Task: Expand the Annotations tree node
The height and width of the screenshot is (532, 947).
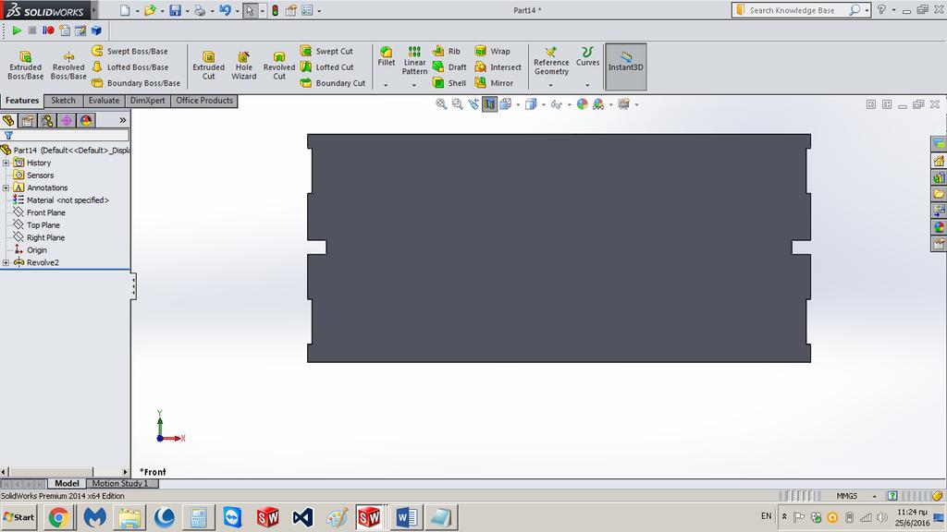Action: (x=6, y=187)
